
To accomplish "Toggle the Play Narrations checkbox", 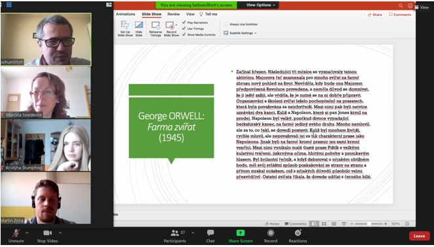I will click(184, 22).
